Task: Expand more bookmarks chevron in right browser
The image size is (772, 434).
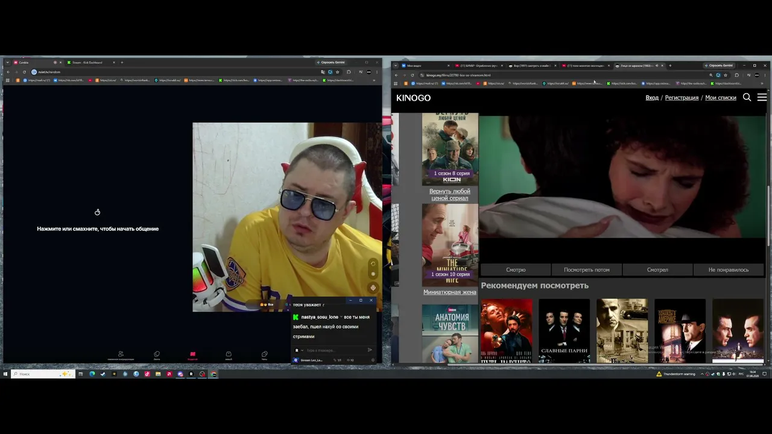Action: click(x=762, y=83)
